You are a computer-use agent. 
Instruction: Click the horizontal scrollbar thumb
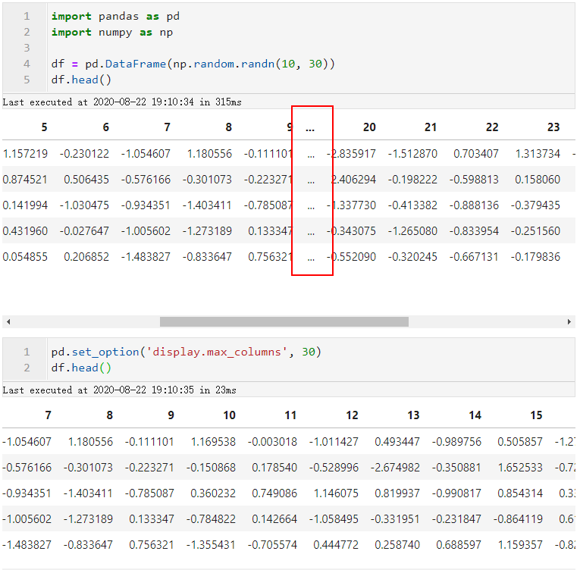(x=284, y=322)
